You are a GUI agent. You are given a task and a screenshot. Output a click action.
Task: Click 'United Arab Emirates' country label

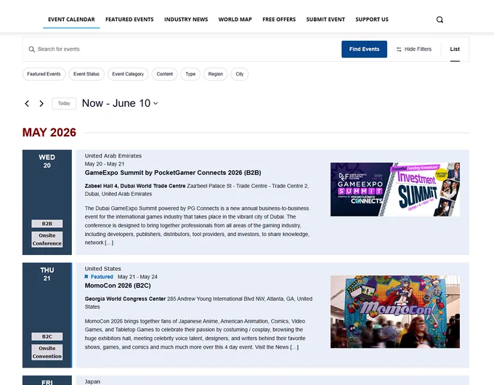pyautogui.click(x=113, y=155)
